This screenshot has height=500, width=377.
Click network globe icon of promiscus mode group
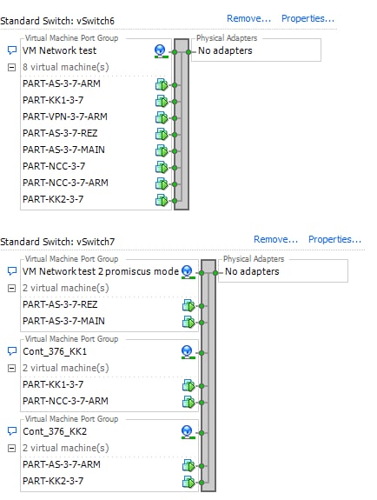point(188,272)
